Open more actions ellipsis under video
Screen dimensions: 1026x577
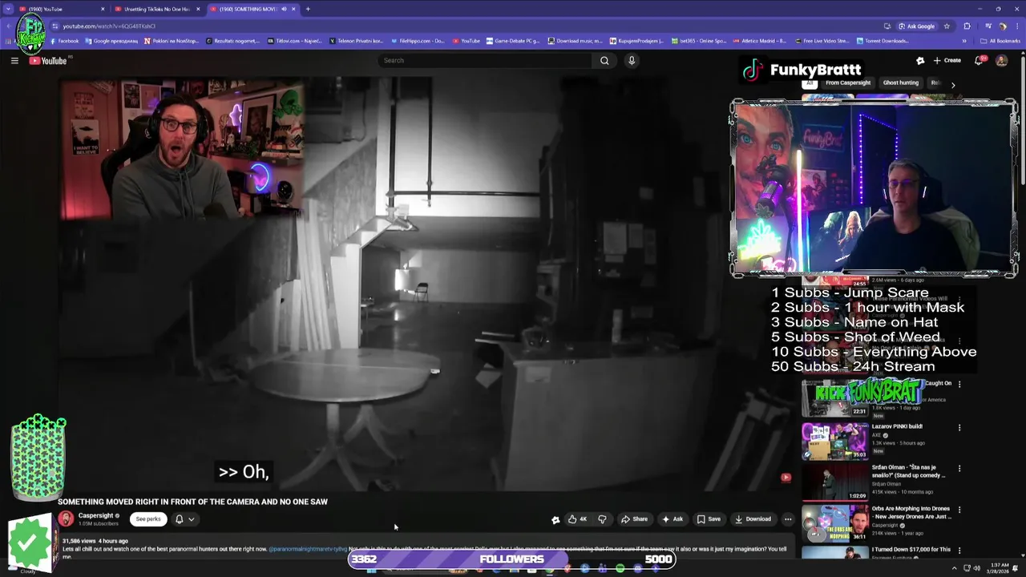tap(788, 519)
